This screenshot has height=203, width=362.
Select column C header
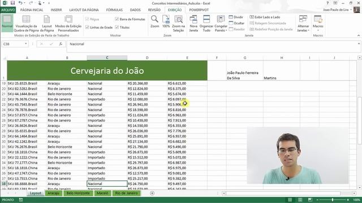click(x=107, y=58)
